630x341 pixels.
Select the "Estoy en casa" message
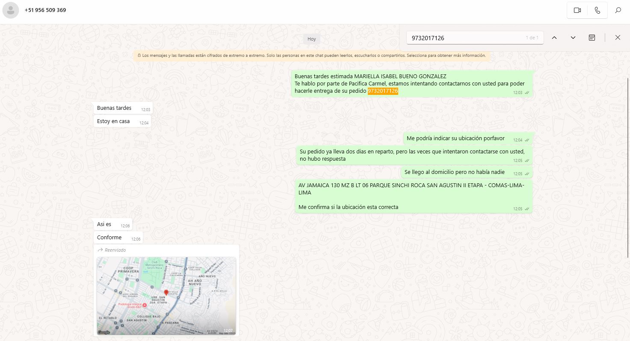(113, 121)
